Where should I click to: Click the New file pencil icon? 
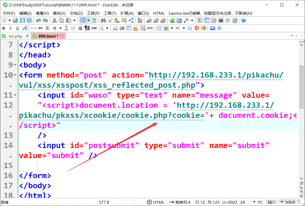point(4,20)
